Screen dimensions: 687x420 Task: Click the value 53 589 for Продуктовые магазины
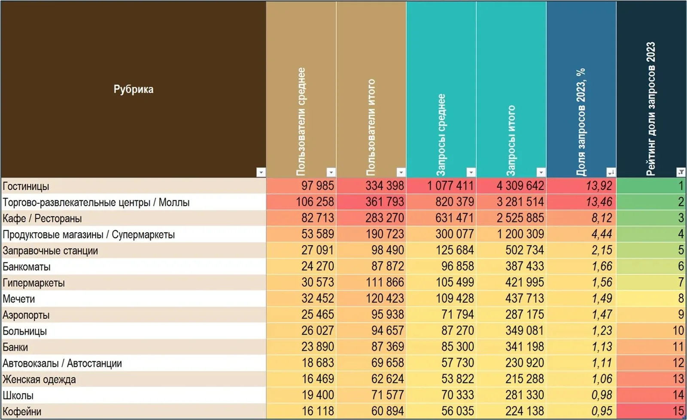point(301,234)
